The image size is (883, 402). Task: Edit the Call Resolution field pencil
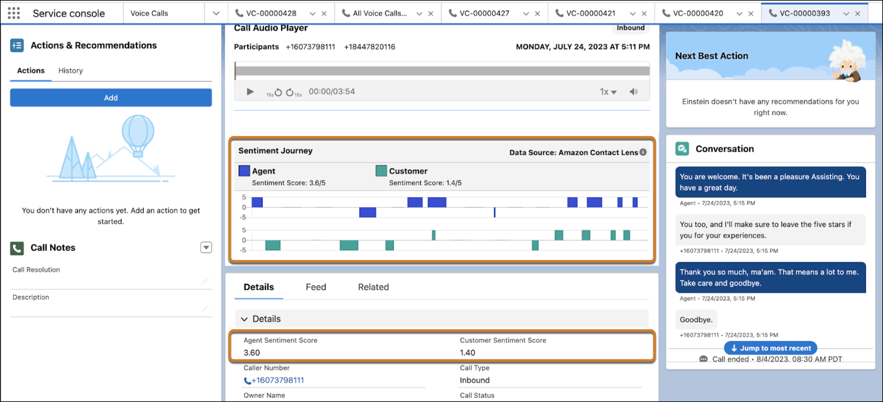tap(205, 281)
